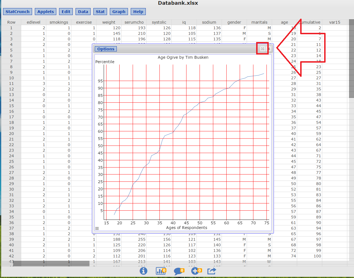Click the plus circle add icon

(196, 270)
